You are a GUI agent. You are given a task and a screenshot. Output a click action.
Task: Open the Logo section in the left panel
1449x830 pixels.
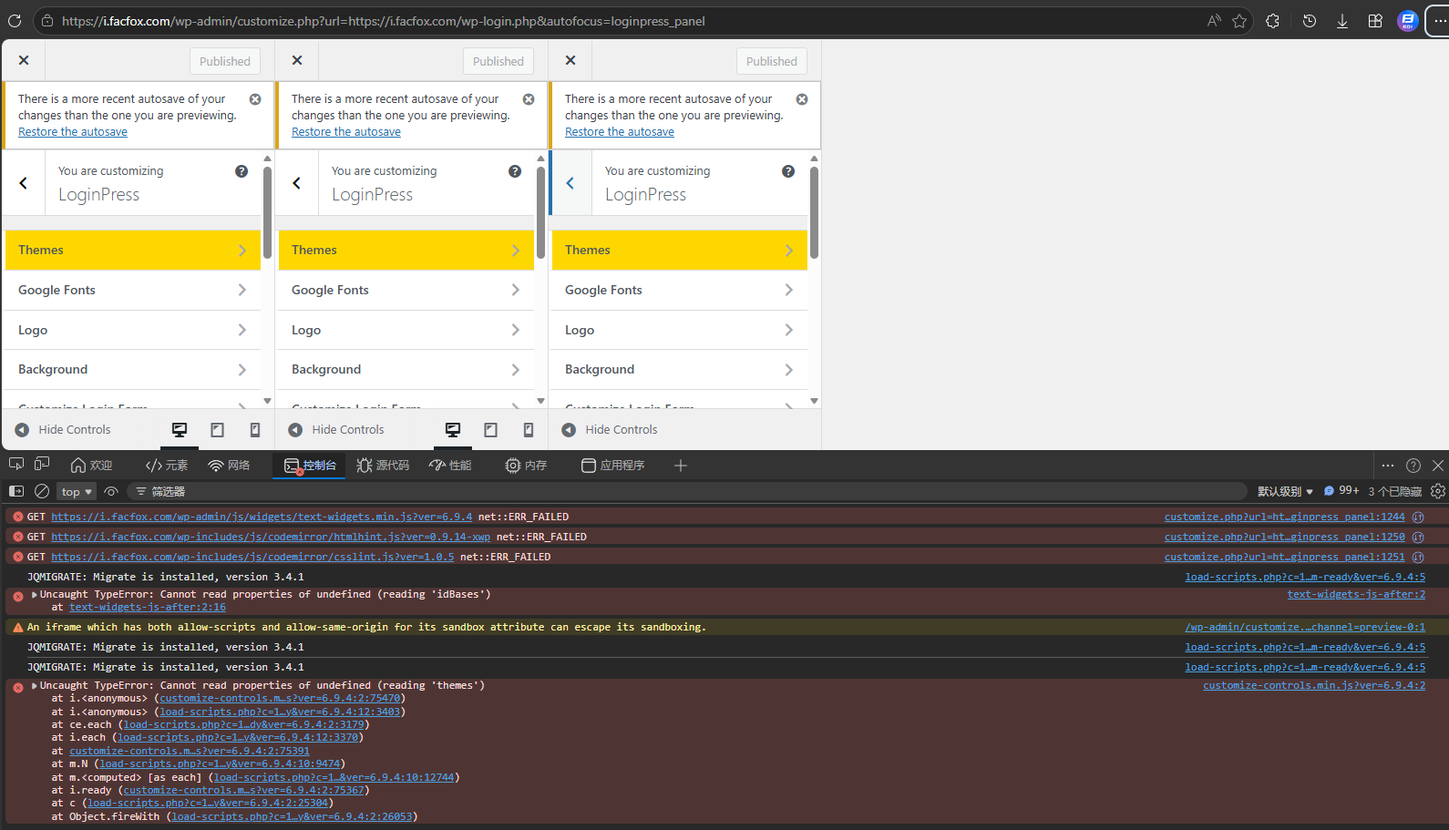pos(133,330)
